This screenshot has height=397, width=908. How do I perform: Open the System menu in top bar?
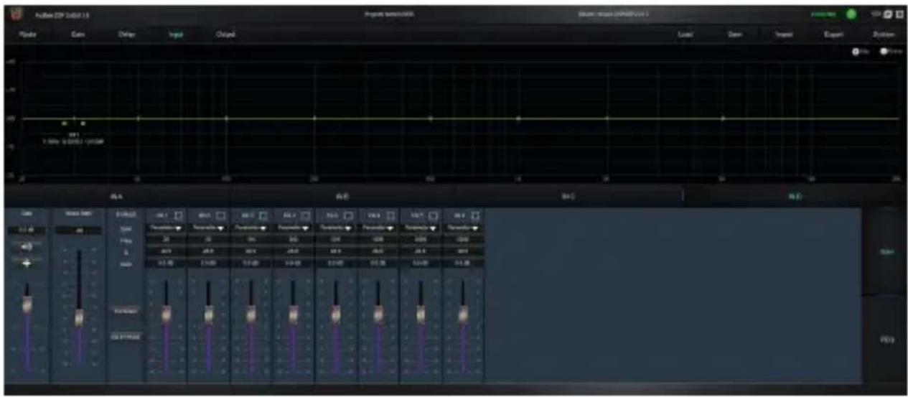884,34
